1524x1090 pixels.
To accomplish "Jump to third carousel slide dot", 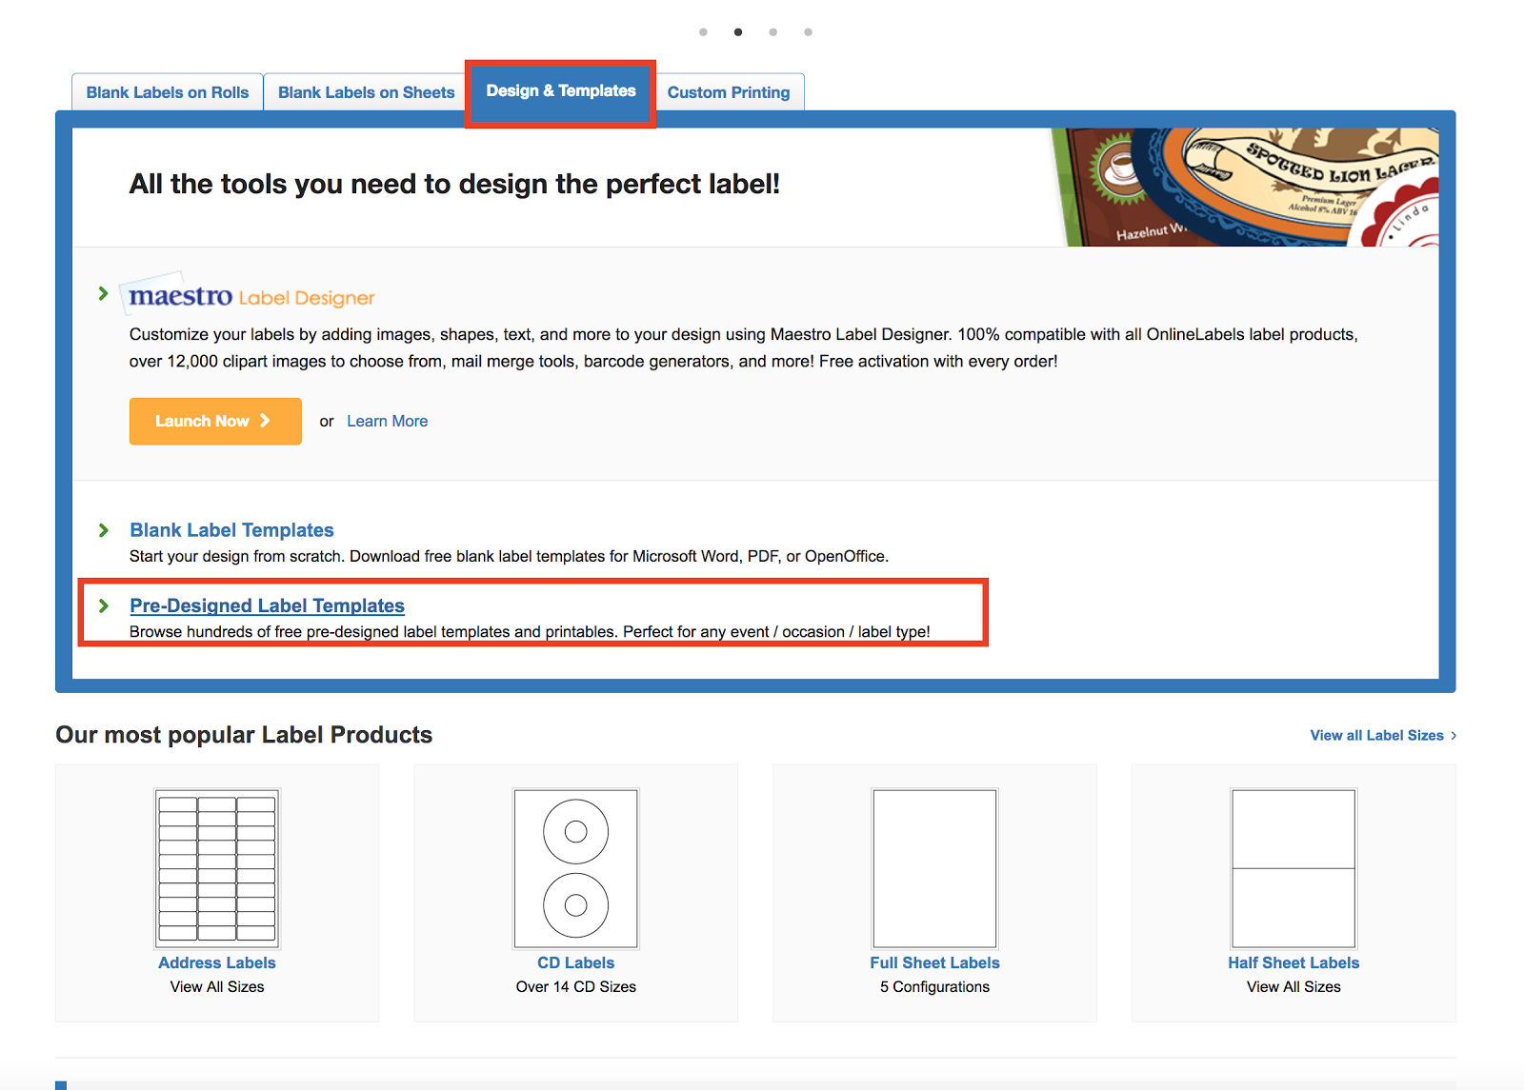I will (773, 32).
